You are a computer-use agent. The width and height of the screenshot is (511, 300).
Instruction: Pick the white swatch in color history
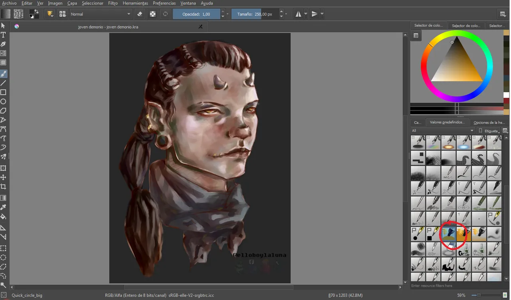[x=506, y=95]
